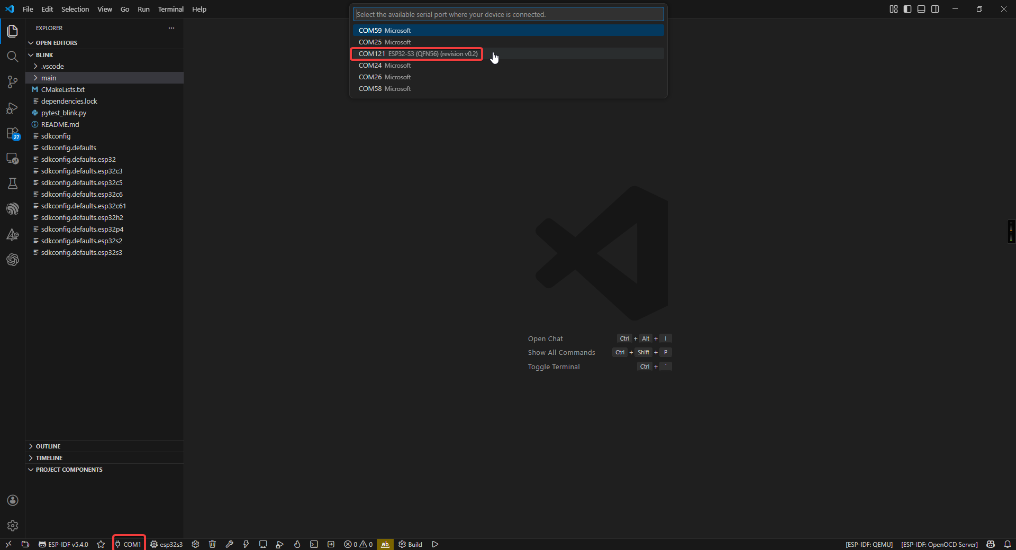Open SDK configuration editor gear icon
This screenshot has height=550, width=1016.
point(195,544)
